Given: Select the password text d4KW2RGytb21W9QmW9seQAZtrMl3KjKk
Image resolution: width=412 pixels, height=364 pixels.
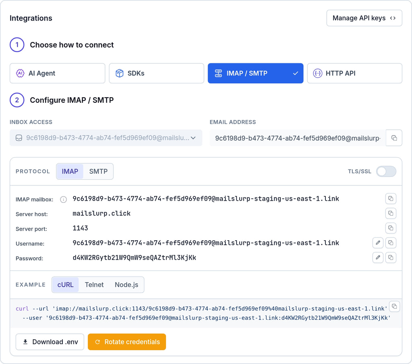Looking at the screenshot, I should (134, 258).
